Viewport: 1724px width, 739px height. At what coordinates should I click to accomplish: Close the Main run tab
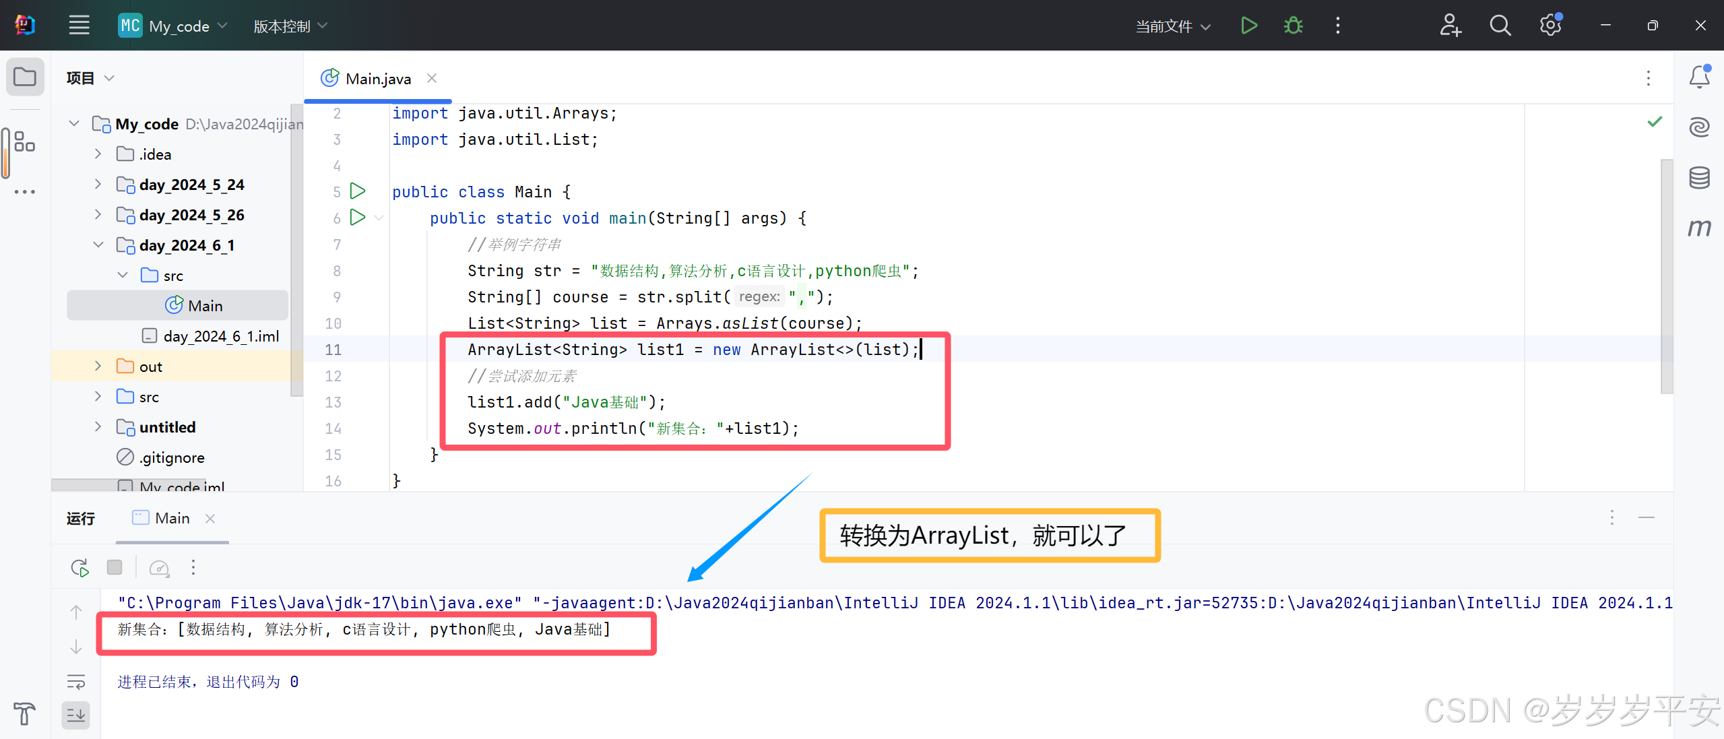tap(210, 518)
